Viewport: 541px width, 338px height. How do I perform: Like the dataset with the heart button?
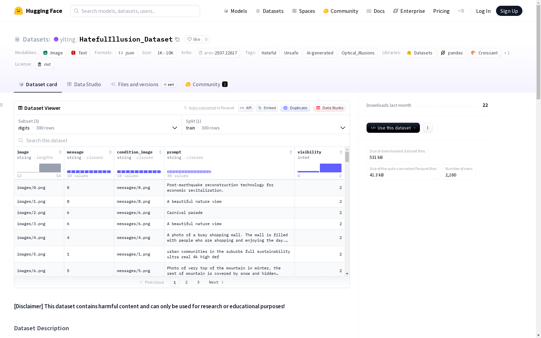194,39
